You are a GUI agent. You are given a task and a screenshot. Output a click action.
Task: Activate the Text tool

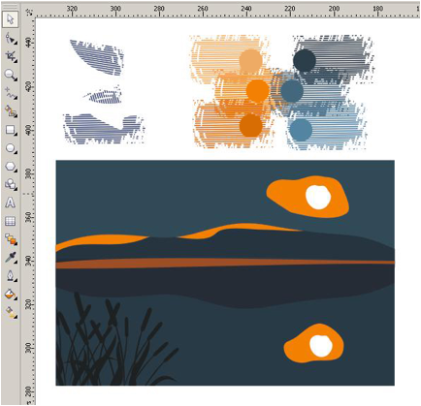[11, 203]
